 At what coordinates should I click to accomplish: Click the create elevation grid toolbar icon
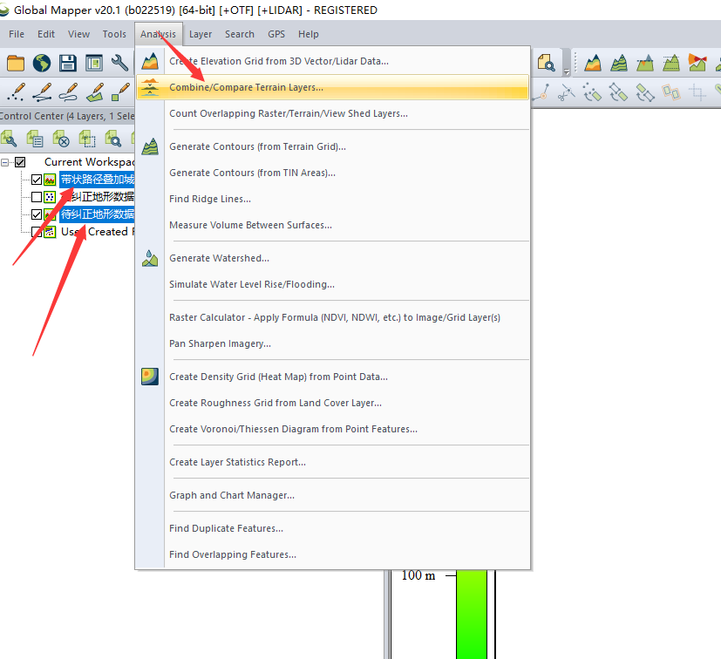593,63
